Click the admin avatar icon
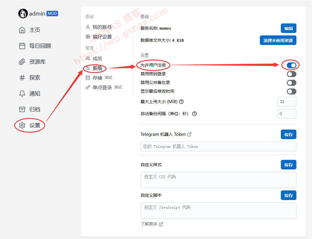 23,13
